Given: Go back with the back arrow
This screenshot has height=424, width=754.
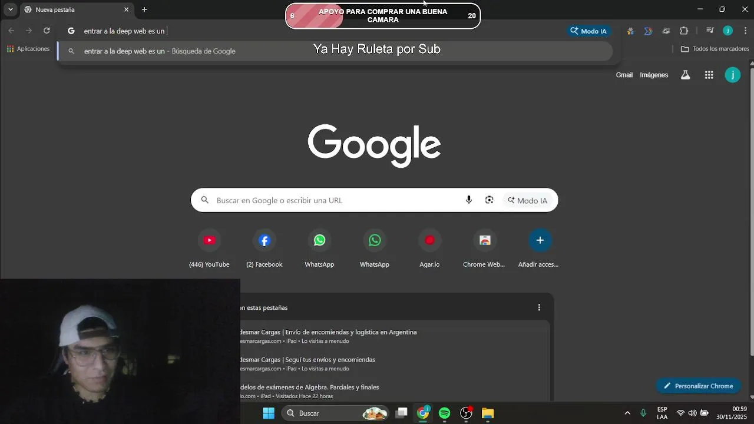Looking at the screenshot, I should coord(11,31).
